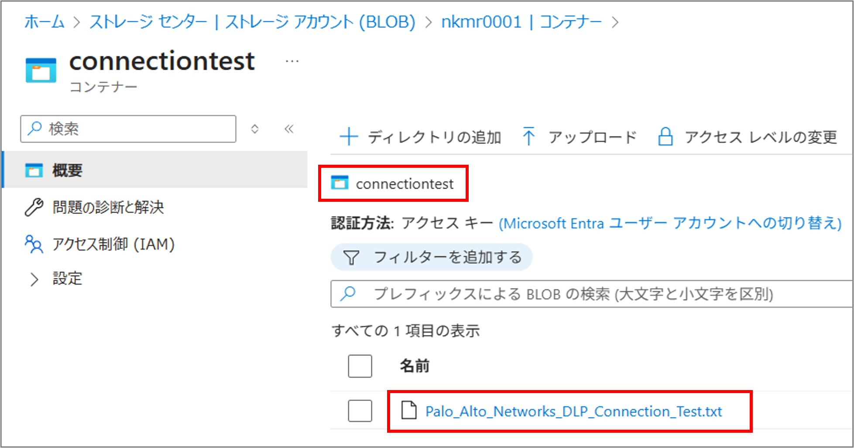854x448 pixels.
Task: Collapse the sidebar with double chevron
Action: click(x=289, y=129)
